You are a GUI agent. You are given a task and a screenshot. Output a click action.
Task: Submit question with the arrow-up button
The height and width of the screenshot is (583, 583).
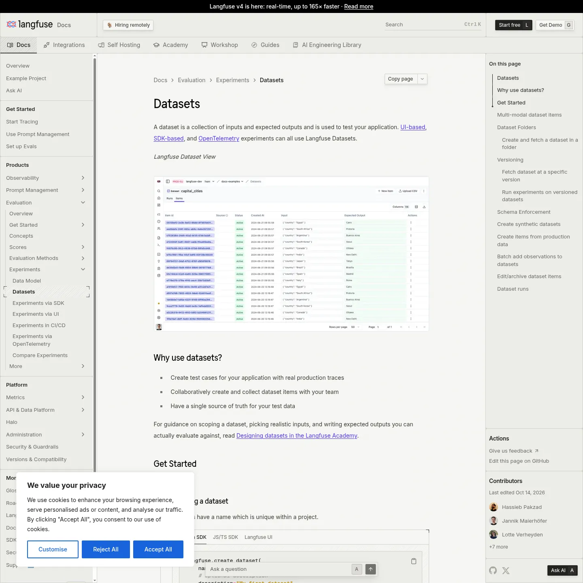point(370,569)
